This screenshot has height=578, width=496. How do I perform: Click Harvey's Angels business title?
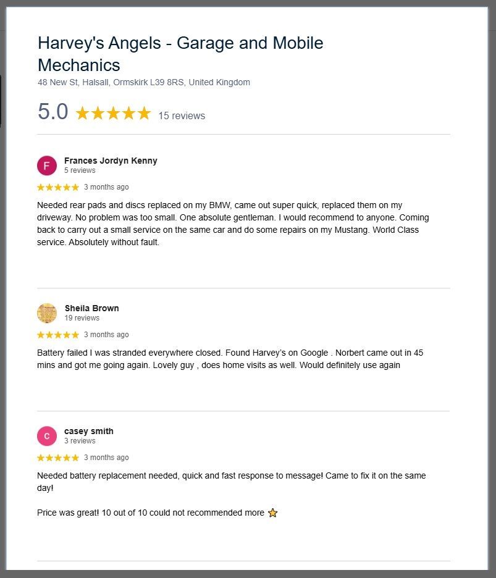[180, 54]
